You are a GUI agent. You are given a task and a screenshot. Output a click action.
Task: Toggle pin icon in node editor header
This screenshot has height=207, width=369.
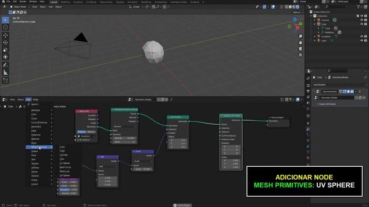pyautogui.click(x=171, y=99)
